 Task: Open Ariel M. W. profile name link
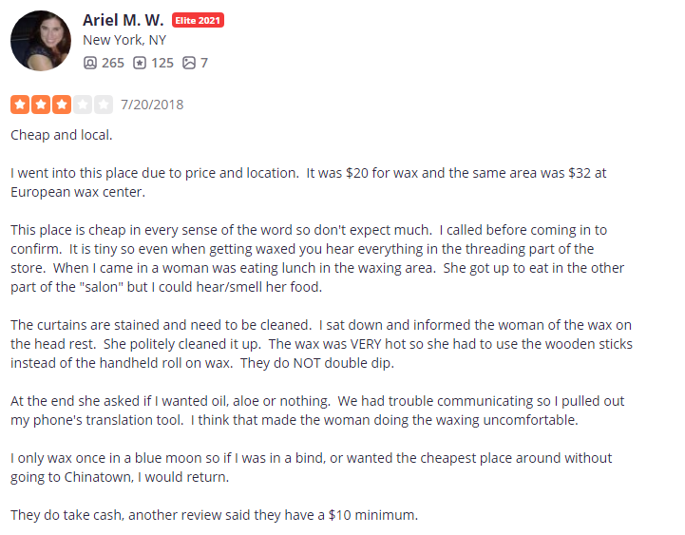pyautogui.click(x=123, y=20)
